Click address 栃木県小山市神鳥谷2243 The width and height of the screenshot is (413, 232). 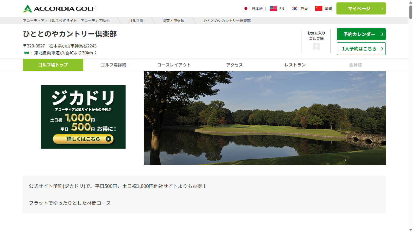(x=73, y=46)
